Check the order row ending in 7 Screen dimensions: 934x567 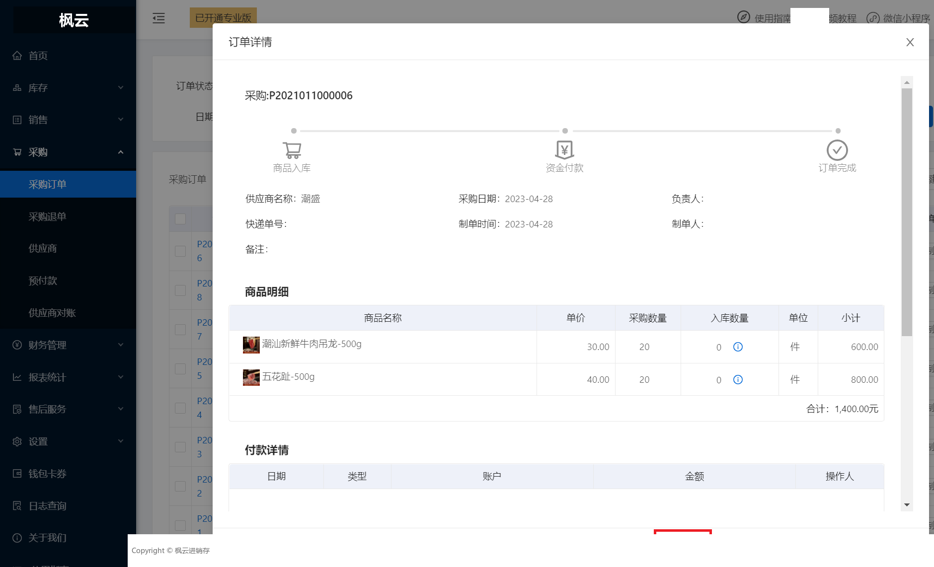click(x=180, y=330)
